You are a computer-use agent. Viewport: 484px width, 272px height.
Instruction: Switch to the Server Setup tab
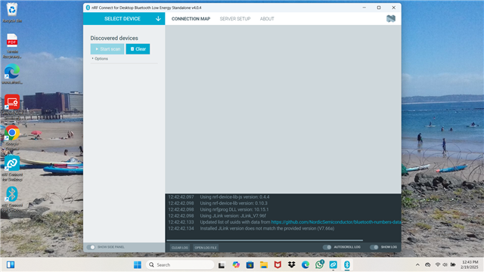235,19
